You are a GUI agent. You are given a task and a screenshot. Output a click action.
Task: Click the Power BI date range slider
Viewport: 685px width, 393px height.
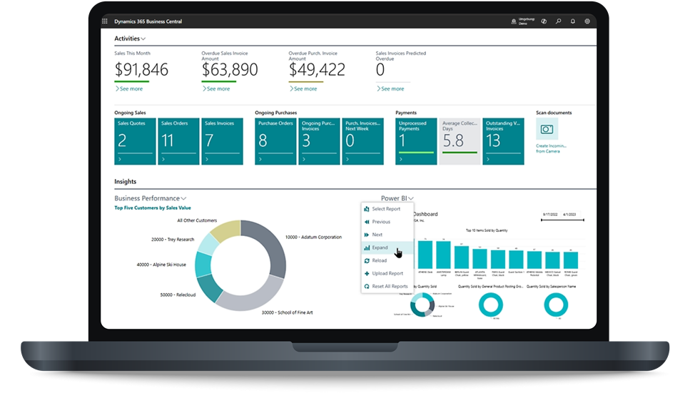(563, 220)
